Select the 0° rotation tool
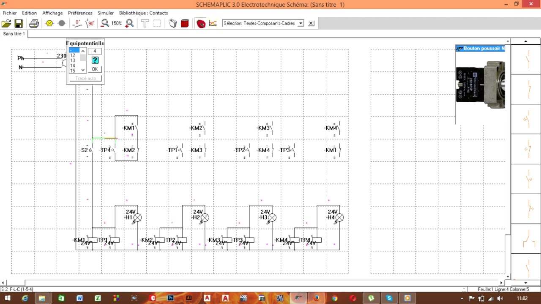 [77, 23]
